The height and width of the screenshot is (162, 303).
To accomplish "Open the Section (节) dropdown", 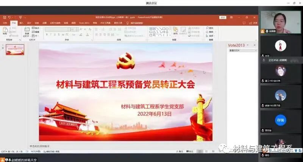I will 36,36.
